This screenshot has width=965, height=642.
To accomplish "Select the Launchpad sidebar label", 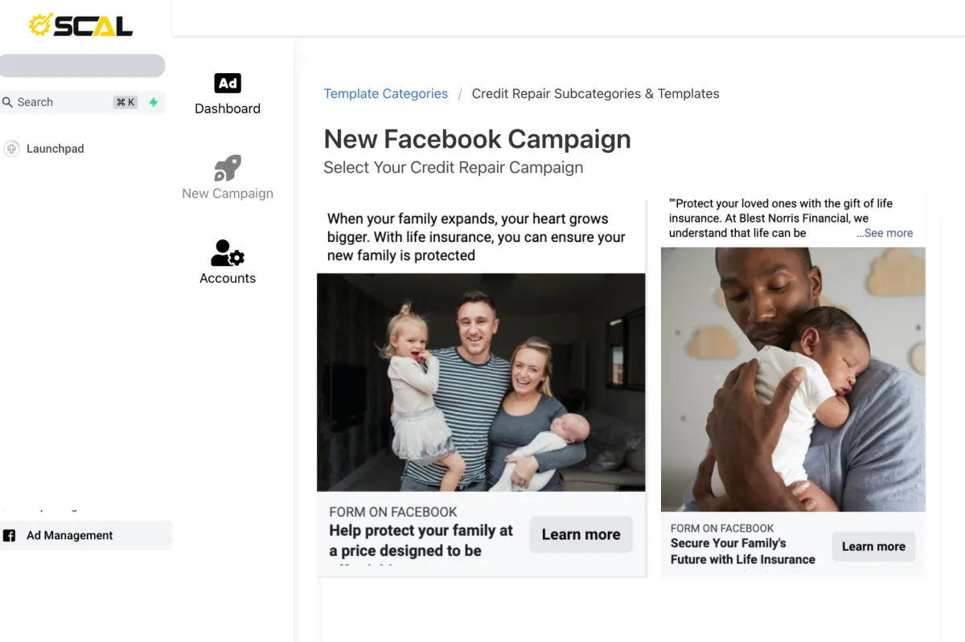I will (x=55, y=149).
